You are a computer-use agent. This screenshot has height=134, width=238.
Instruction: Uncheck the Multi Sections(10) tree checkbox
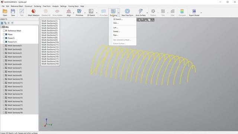[4, 79]
